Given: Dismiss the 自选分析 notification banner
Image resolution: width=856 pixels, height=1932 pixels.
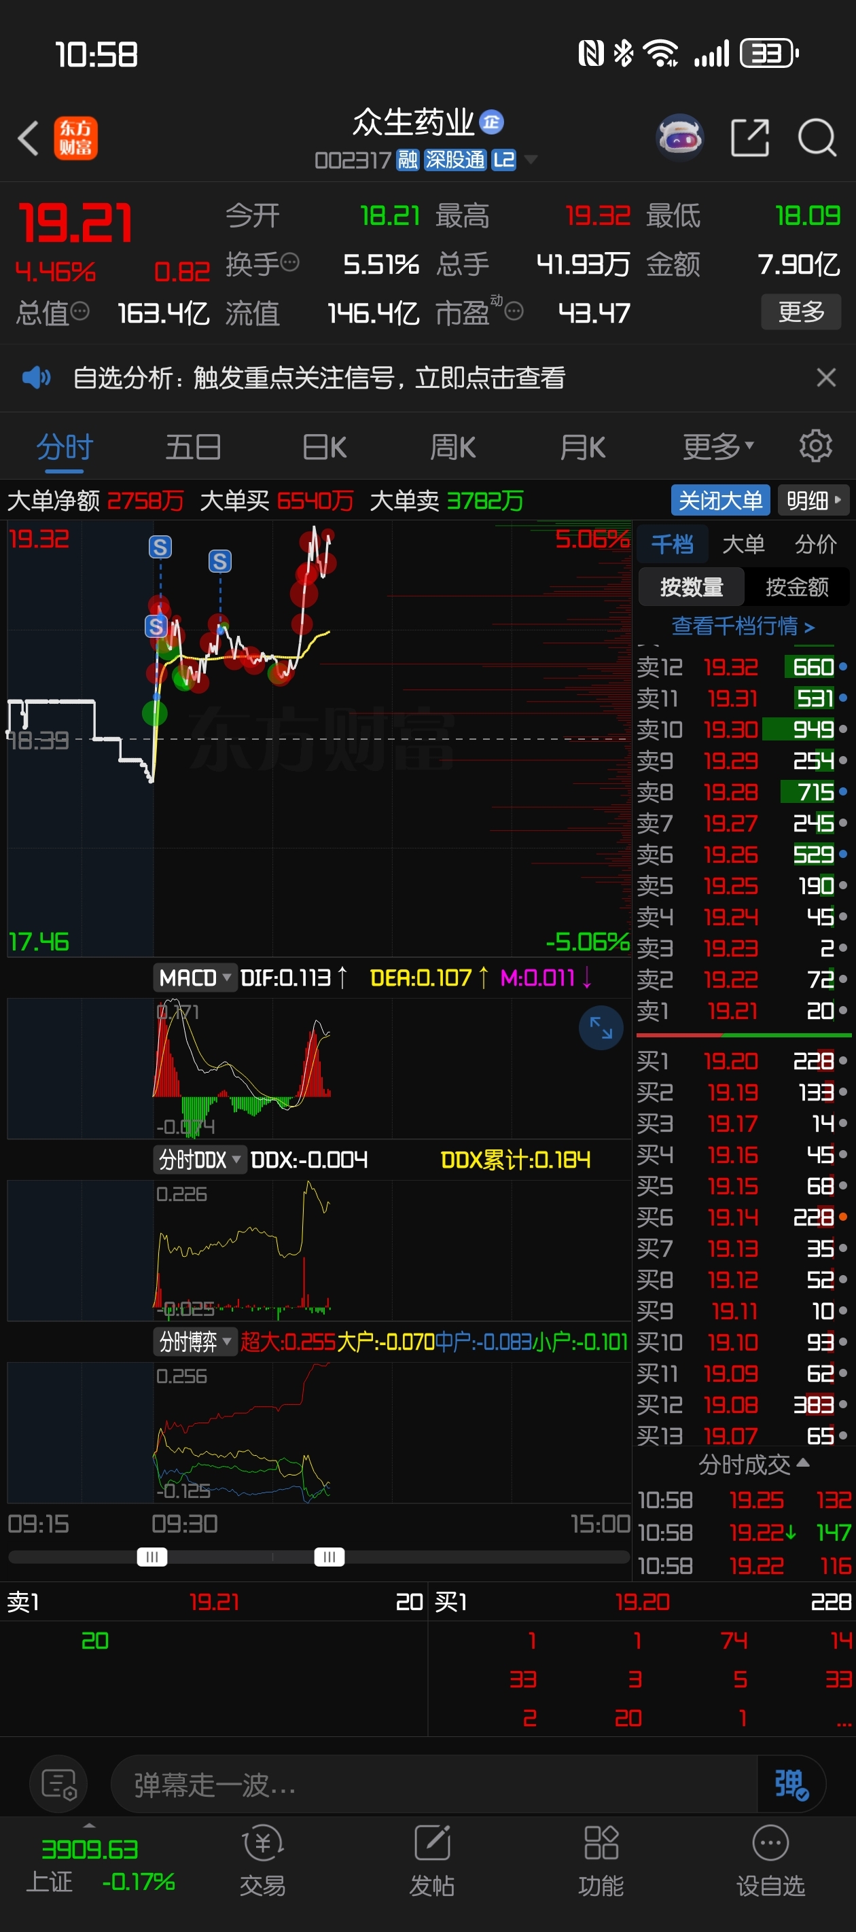Looking at the screenshot, I should pyautogui.click(x=826, y=377).
